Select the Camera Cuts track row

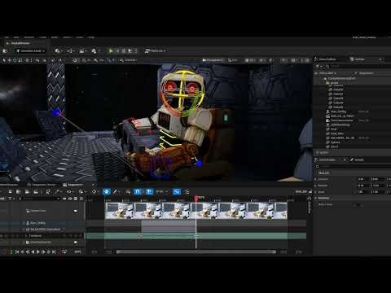42,211
